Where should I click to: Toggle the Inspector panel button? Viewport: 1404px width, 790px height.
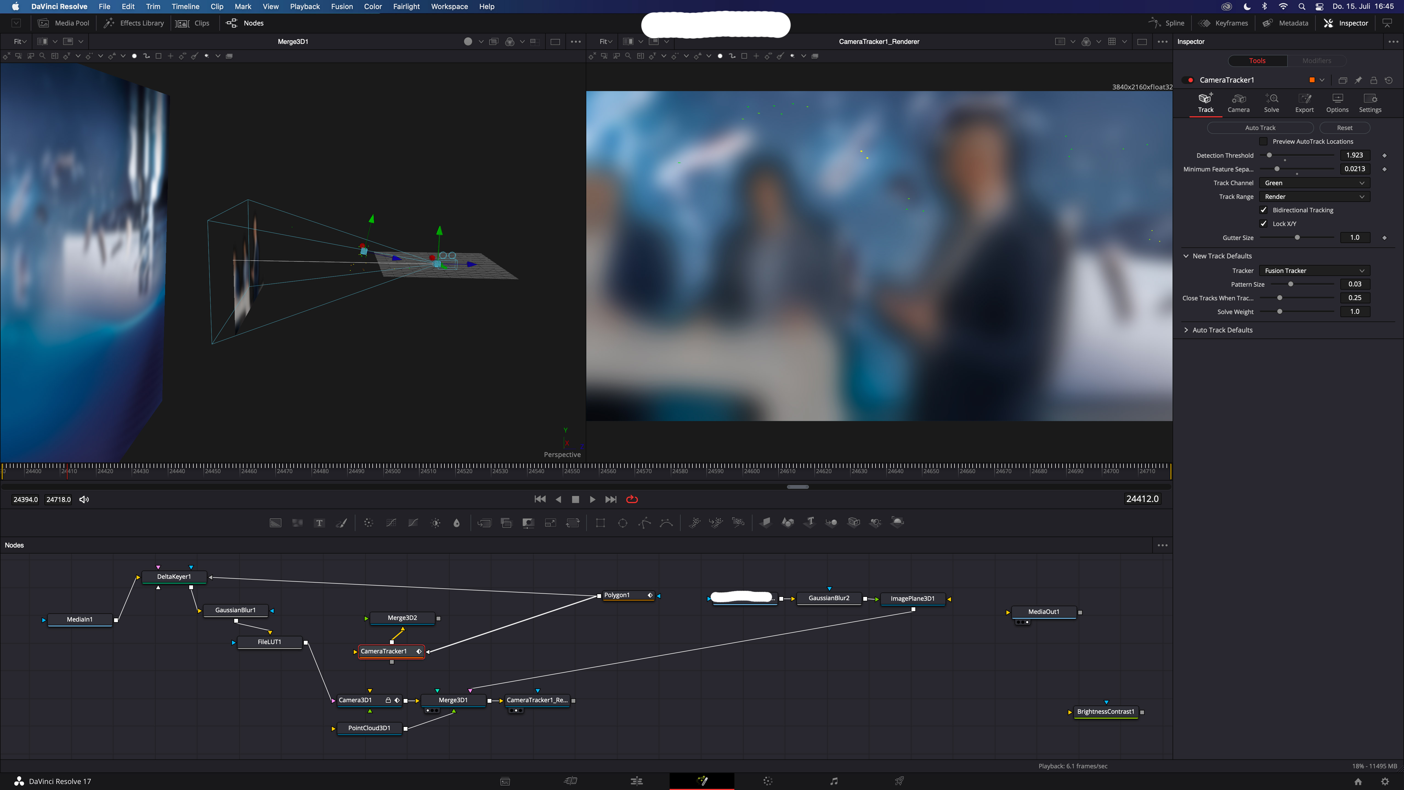(x=1346, y=23)
